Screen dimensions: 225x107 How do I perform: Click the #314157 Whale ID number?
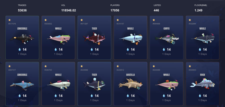pyautogui.click(x=120, y=24)
